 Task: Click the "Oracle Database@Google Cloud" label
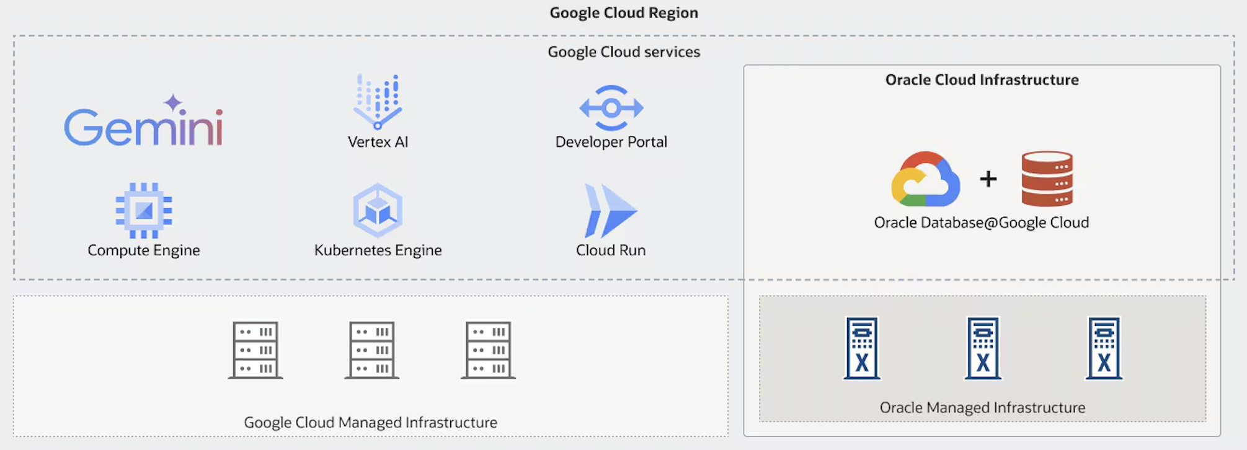pyautogui.click(x=982, y=223)
